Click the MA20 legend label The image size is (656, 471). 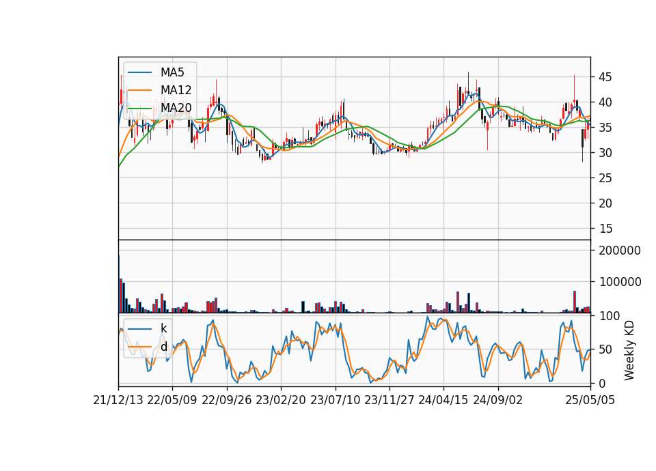(x=176, y=108)
